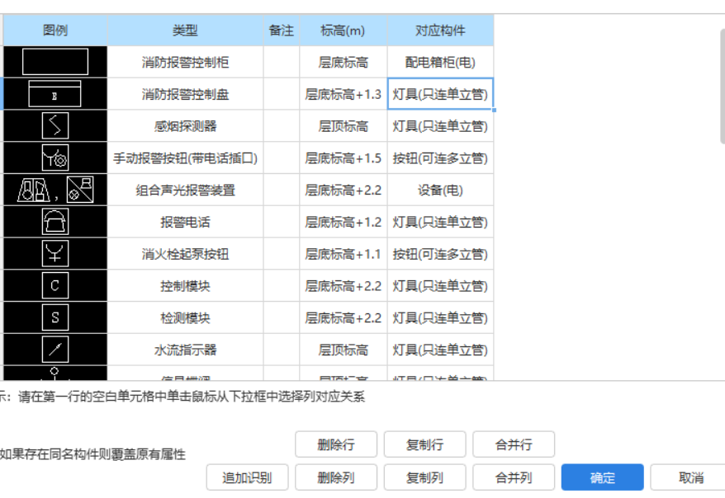Click the 复制行 button

[425, 444]
